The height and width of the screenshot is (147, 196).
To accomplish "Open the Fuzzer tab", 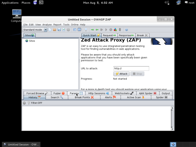I will pos(59,93).
